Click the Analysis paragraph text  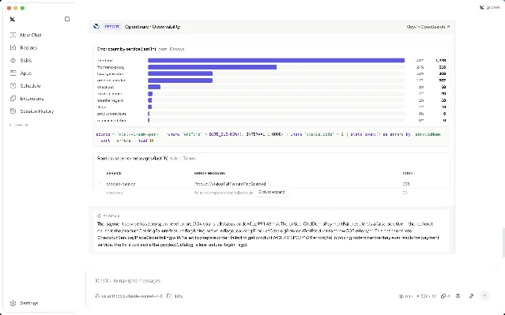point(268,234)
